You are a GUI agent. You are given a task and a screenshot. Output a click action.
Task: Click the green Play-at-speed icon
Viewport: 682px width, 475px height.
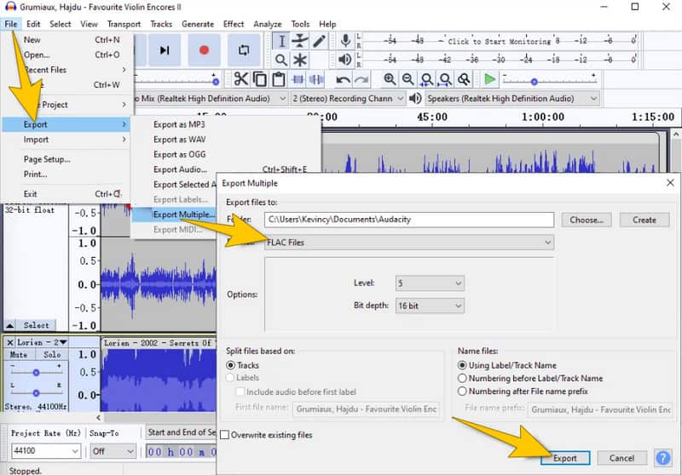coord(489,79)
